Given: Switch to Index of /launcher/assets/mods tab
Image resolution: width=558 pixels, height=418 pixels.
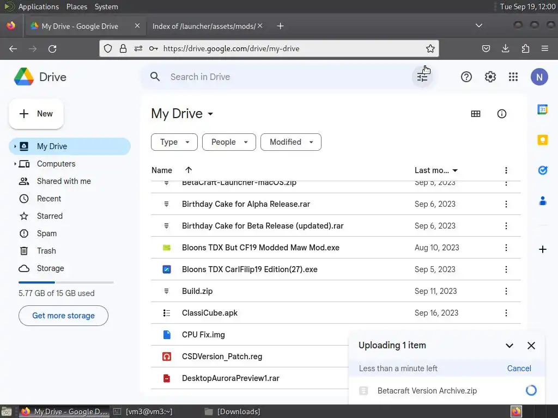Looking at the screenshot, I should pyautogui.click(x=204, y=26).
